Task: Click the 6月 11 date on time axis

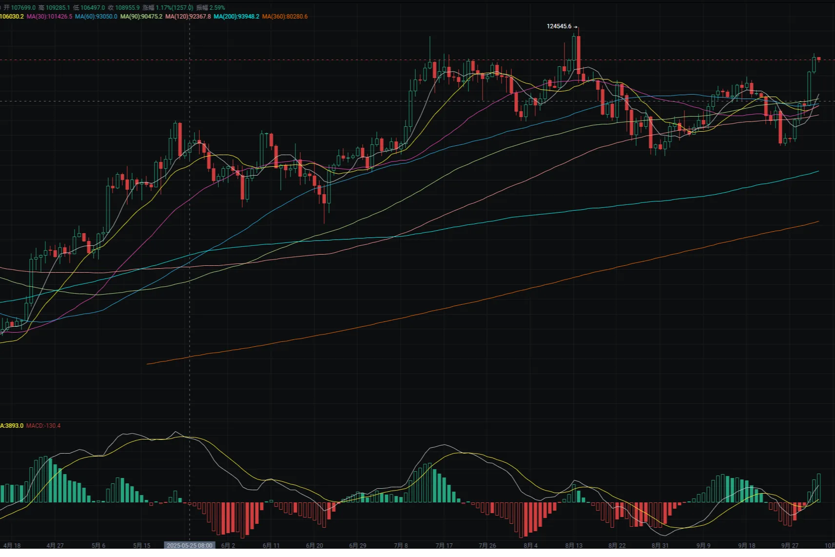Action: tap(271, 546)
